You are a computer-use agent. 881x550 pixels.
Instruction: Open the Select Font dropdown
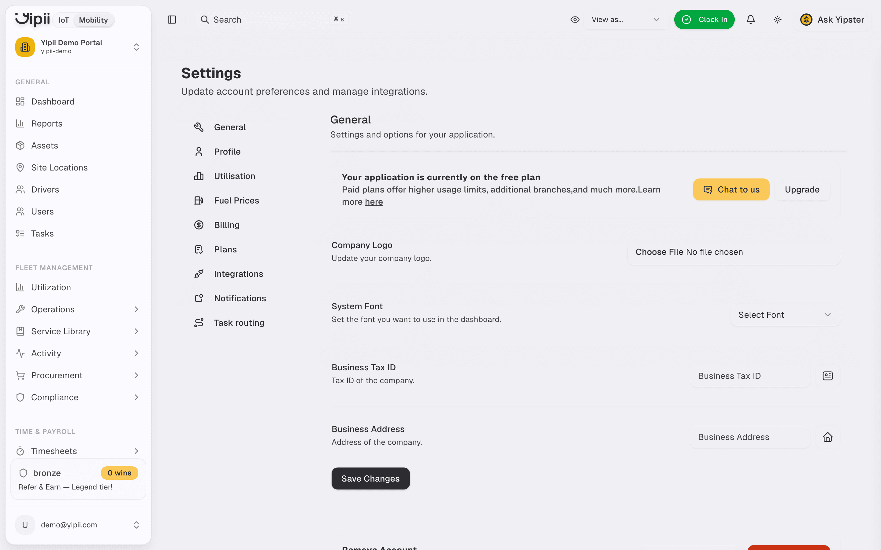(x=785, y=315)
